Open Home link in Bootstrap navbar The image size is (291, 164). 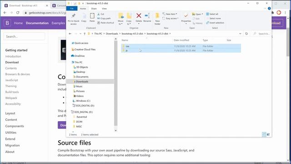pyautogui.click(x=18, y=23)
